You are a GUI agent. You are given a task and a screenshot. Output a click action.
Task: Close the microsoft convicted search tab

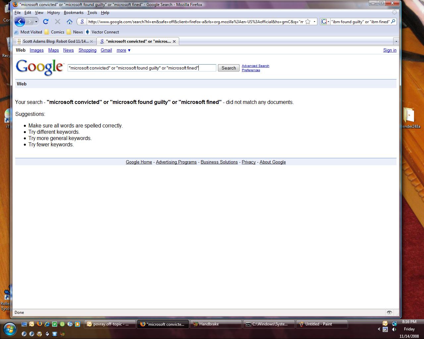(174, 41)
